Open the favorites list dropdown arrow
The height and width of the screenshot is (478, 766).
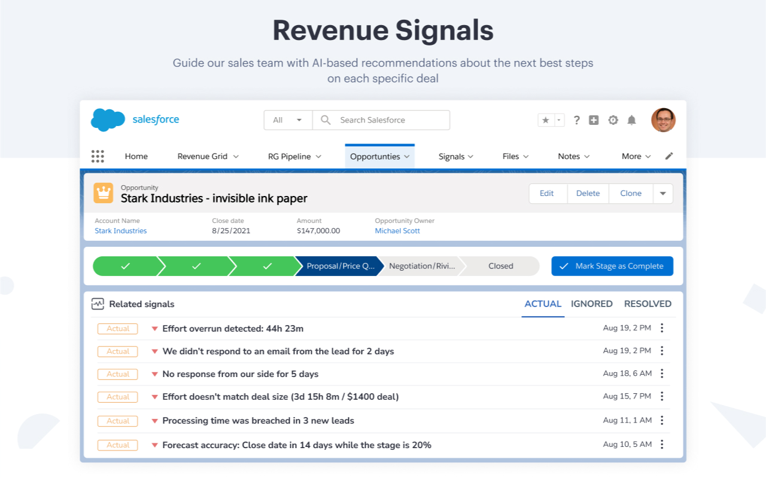coord(559,120)
